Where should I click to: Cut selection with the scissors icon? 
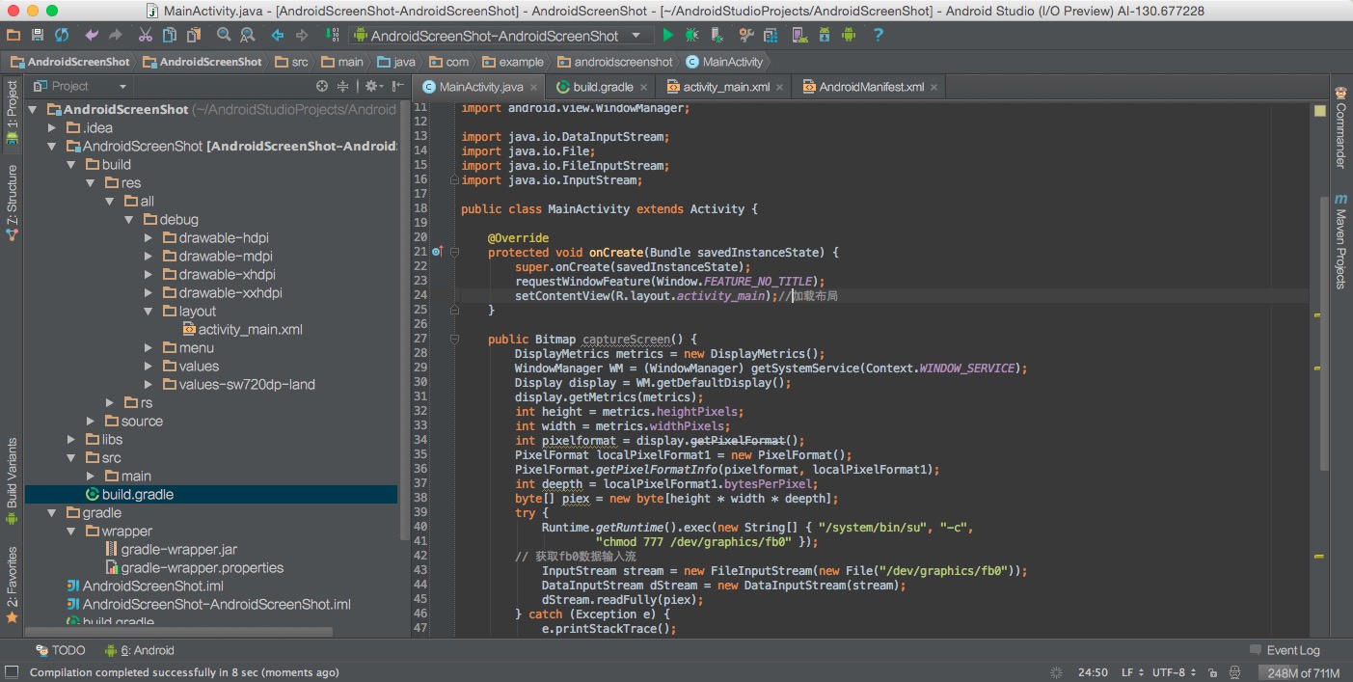146,35
